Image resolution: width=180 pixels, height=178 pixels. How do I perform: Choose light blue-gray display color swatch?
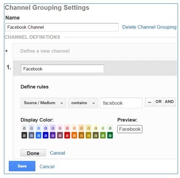(31, 128)
